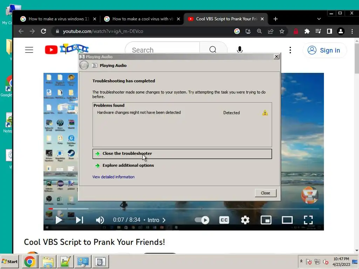The height and width of the screenshot is (269, 359).
Task: Open tab search dropdown arrow
Action: pos(319,19)
